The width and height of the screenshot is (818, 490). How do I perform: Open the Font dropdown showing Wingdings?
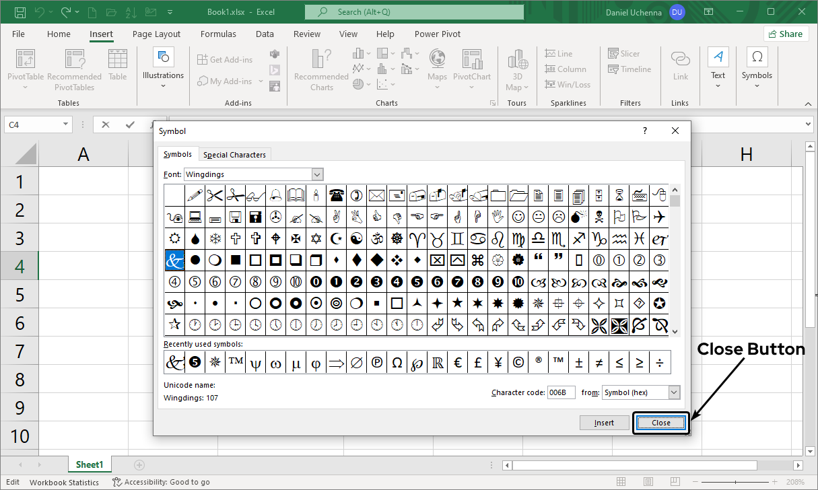pyautogui.click(x=317, y=174)
